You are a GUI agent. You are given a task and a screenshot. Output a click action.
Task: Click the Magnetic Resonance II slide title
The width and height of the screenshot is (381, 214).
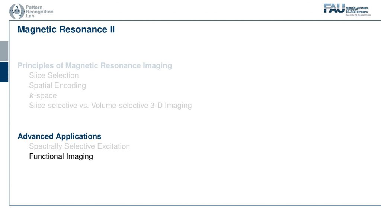click(66, 29)
